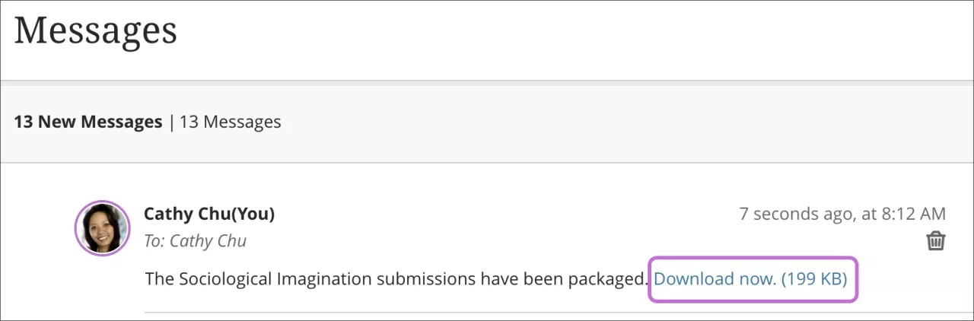Click the pipe divider between message counts
Viewport: 974px width, 321px height.
pos(171,122)
